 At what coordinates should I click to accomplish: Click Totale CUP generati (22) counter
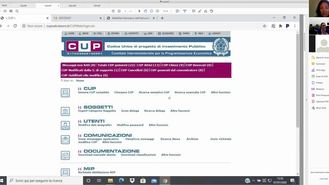116,65
